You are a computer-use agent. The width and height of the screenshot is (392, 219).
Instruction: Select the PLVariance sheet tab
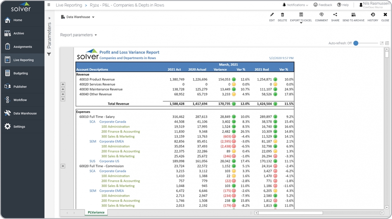(96, 212)
